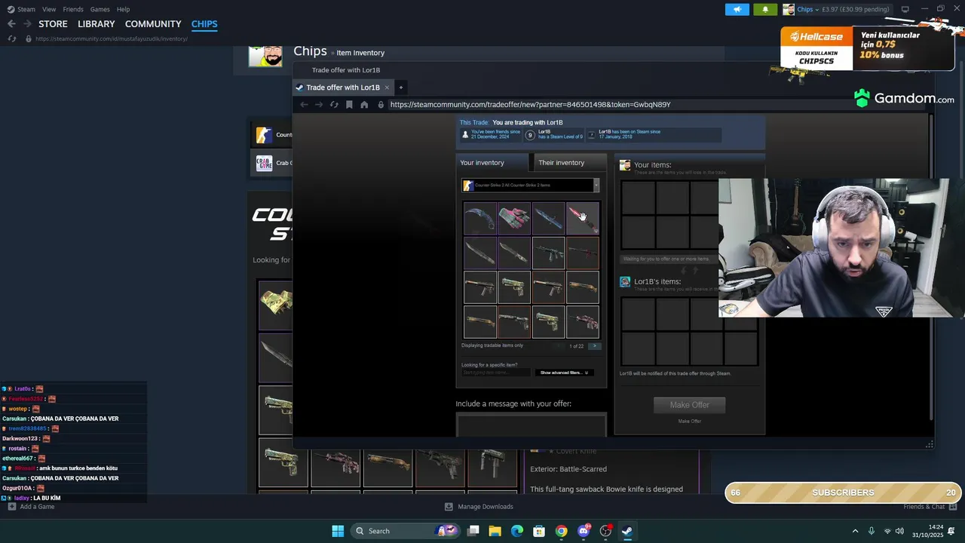Open a new tab in trade window

point(401,87)
